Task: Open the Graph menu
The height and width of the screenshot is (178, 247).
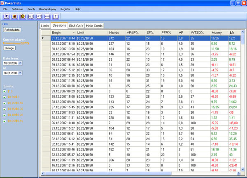Action: [x=31, y=9]
